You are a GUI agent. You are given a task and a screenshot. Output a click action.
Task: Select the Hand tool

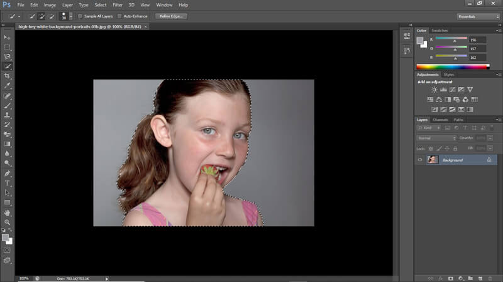(7, 212)
